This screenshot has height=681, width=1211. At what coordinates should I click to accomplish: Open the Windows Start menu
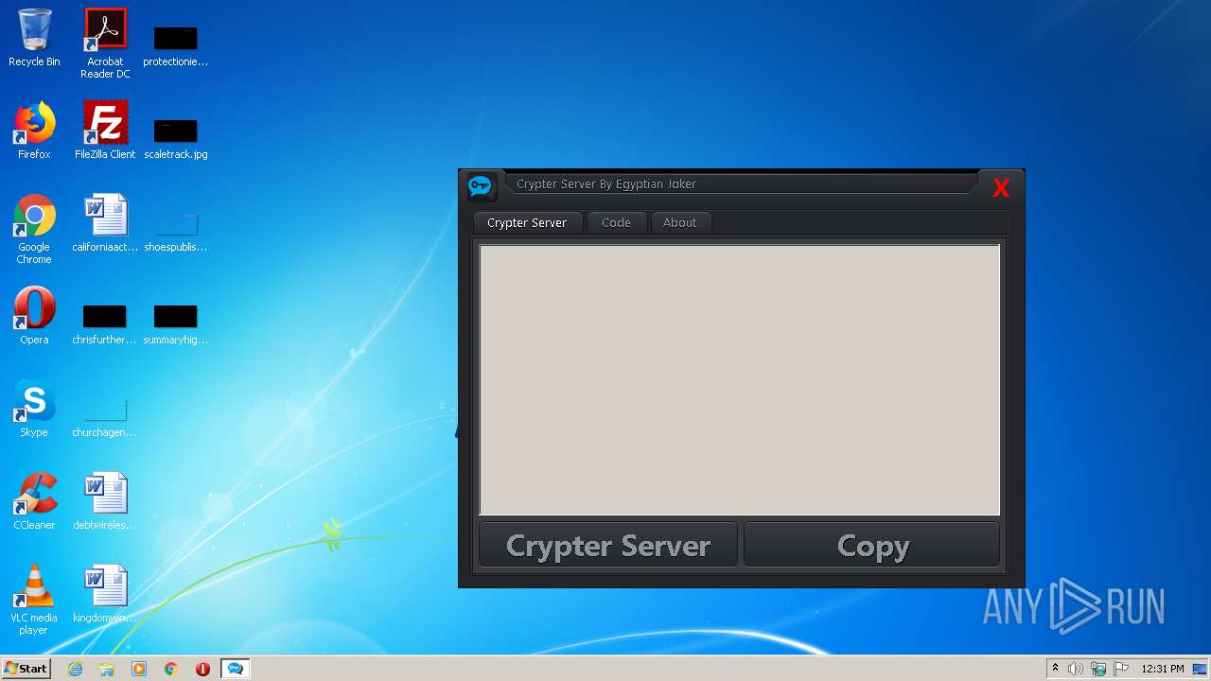point(26,669)
